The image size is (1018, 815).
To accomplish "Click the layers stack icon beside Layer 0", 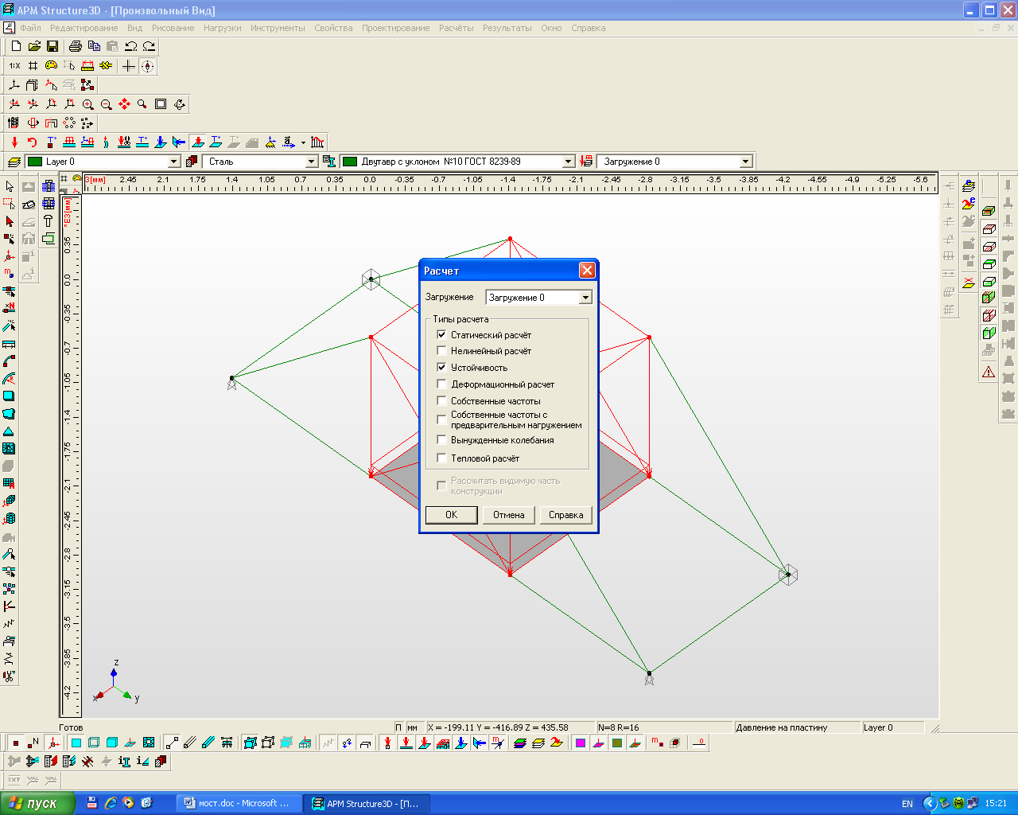I will coord(13,162).
